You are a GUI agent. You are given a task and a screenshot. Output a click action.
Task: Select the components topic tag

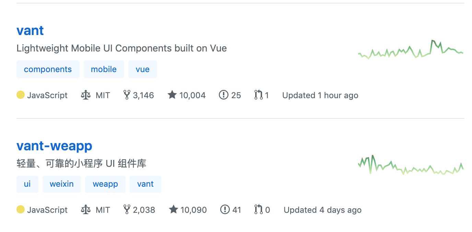coord(48,69)
